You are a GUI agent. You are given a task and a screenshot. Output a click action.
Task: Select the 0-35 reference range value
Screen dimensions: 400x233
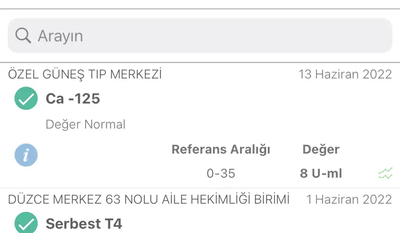tap(221, 173)
